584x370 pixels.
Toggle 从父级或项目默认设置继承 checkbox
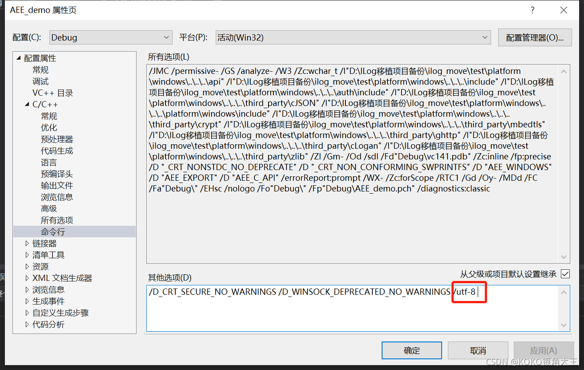pyautogui.click(x=565, y=274)
